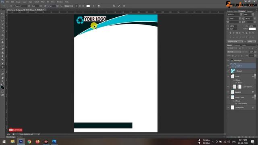Screen dimensions: 258x145
Task: Click toggle text orientation icon
Action: (11, 6)
